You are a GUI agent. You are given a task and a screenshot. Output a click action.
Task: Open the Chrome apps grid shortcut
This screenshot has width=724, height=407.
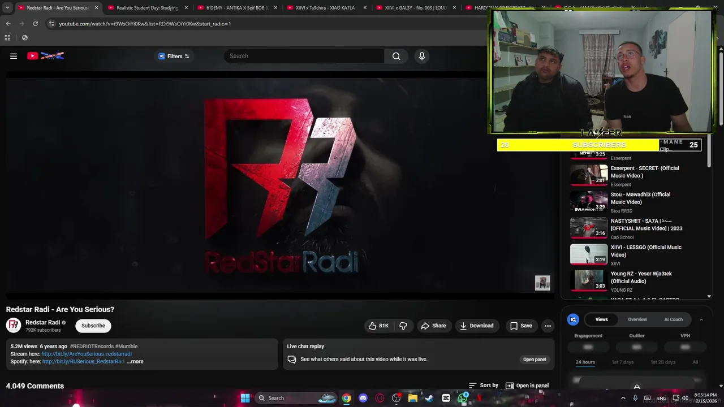(x=7, y=38)
